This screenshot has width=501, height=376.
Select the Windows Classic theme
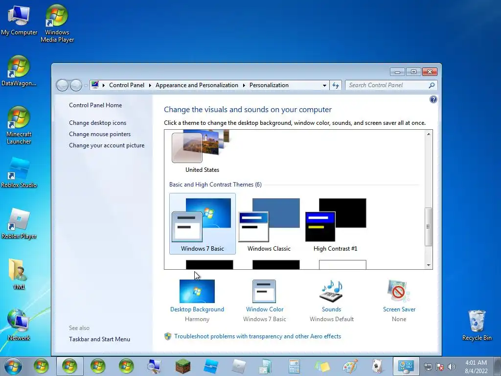coord(269,224)
